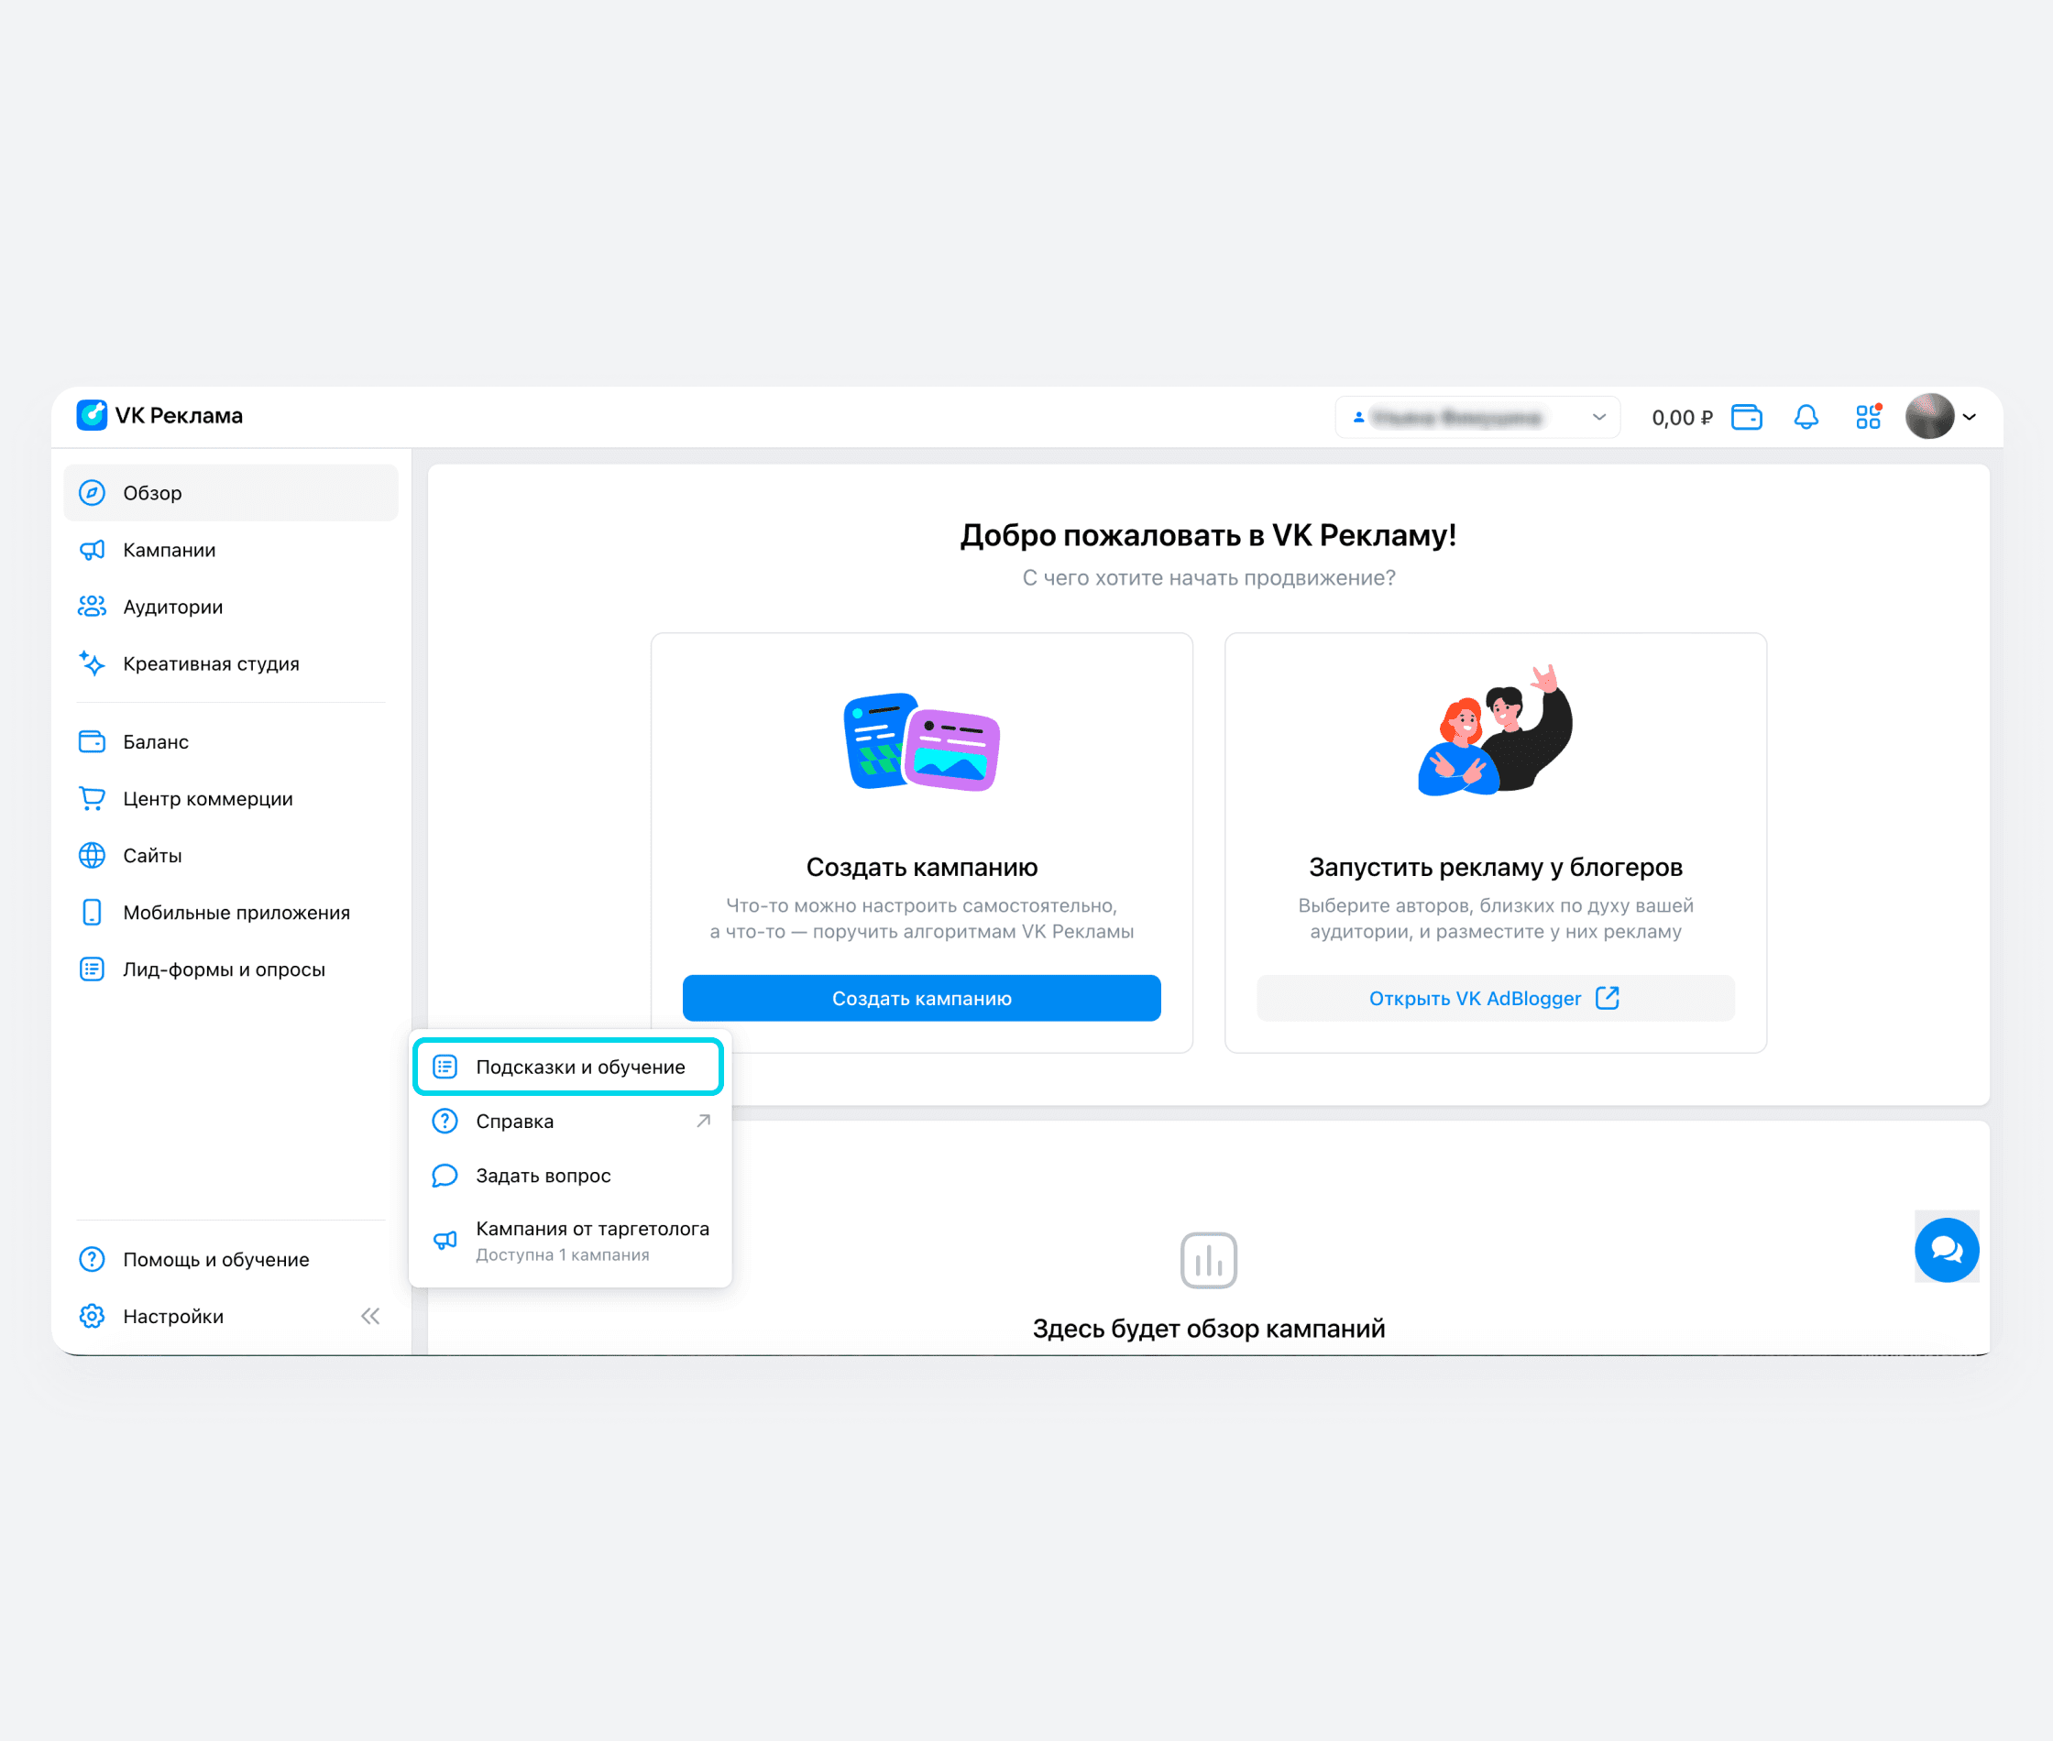Click Здесь будет обзор кампаний text
2053x1741 pixels.
pyautogui.click(x=1209, y=1329)
